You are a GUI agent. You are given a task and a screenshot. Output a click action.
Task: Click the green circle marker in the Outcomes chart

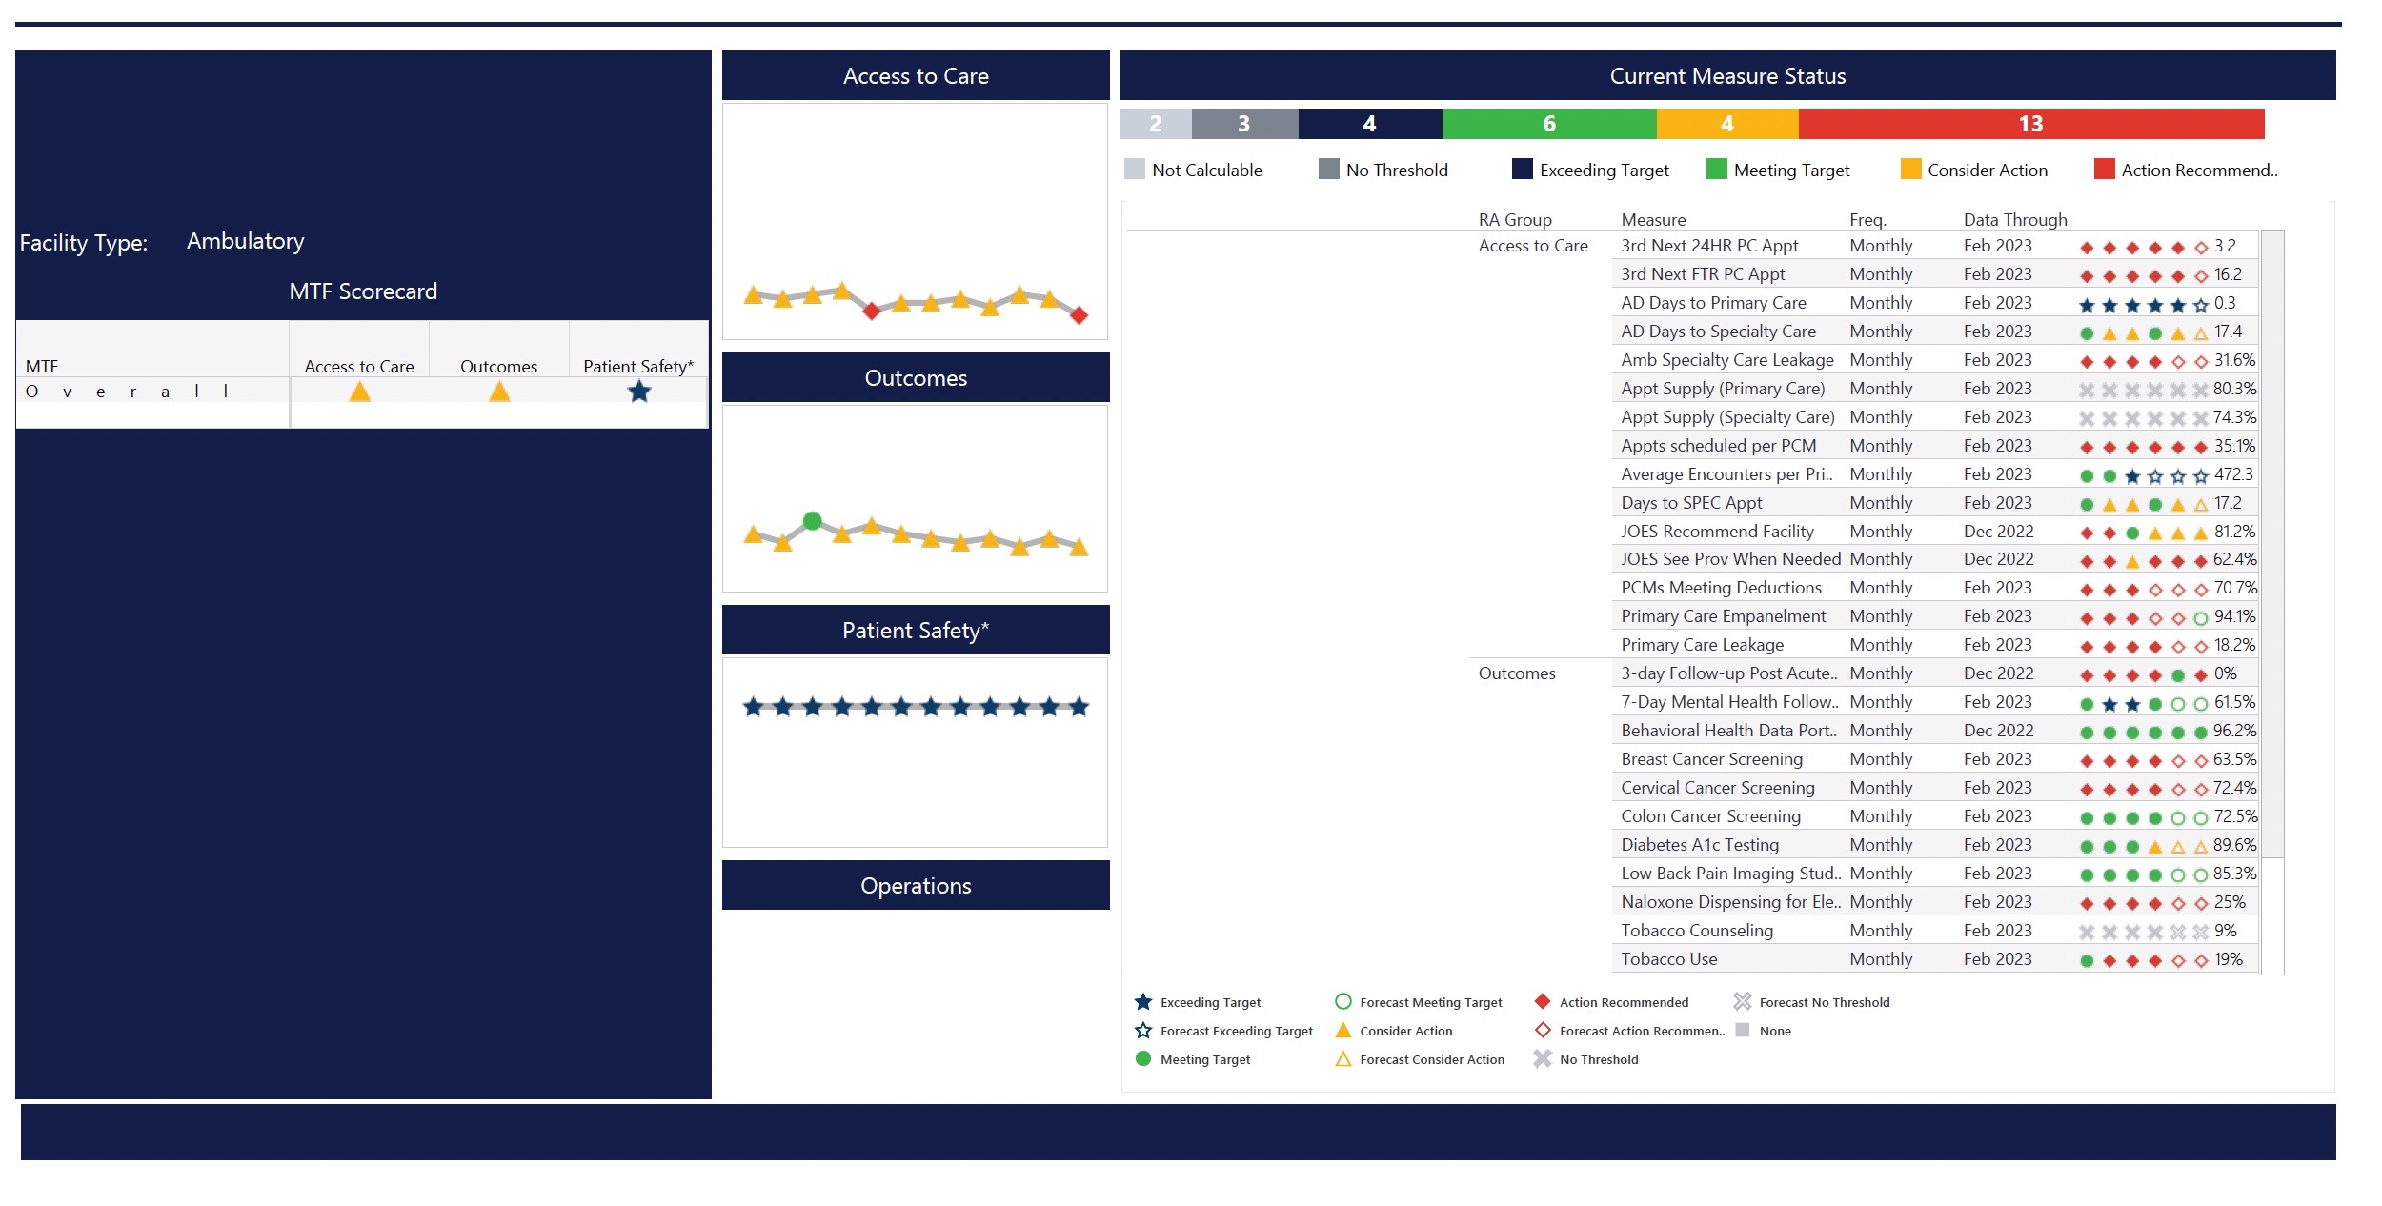click(x=812, y=520)
